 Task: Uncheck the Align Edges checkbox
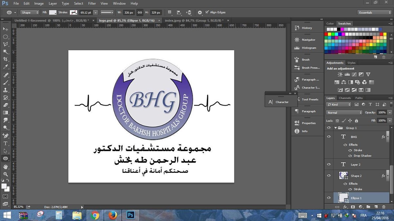point(207,12)
